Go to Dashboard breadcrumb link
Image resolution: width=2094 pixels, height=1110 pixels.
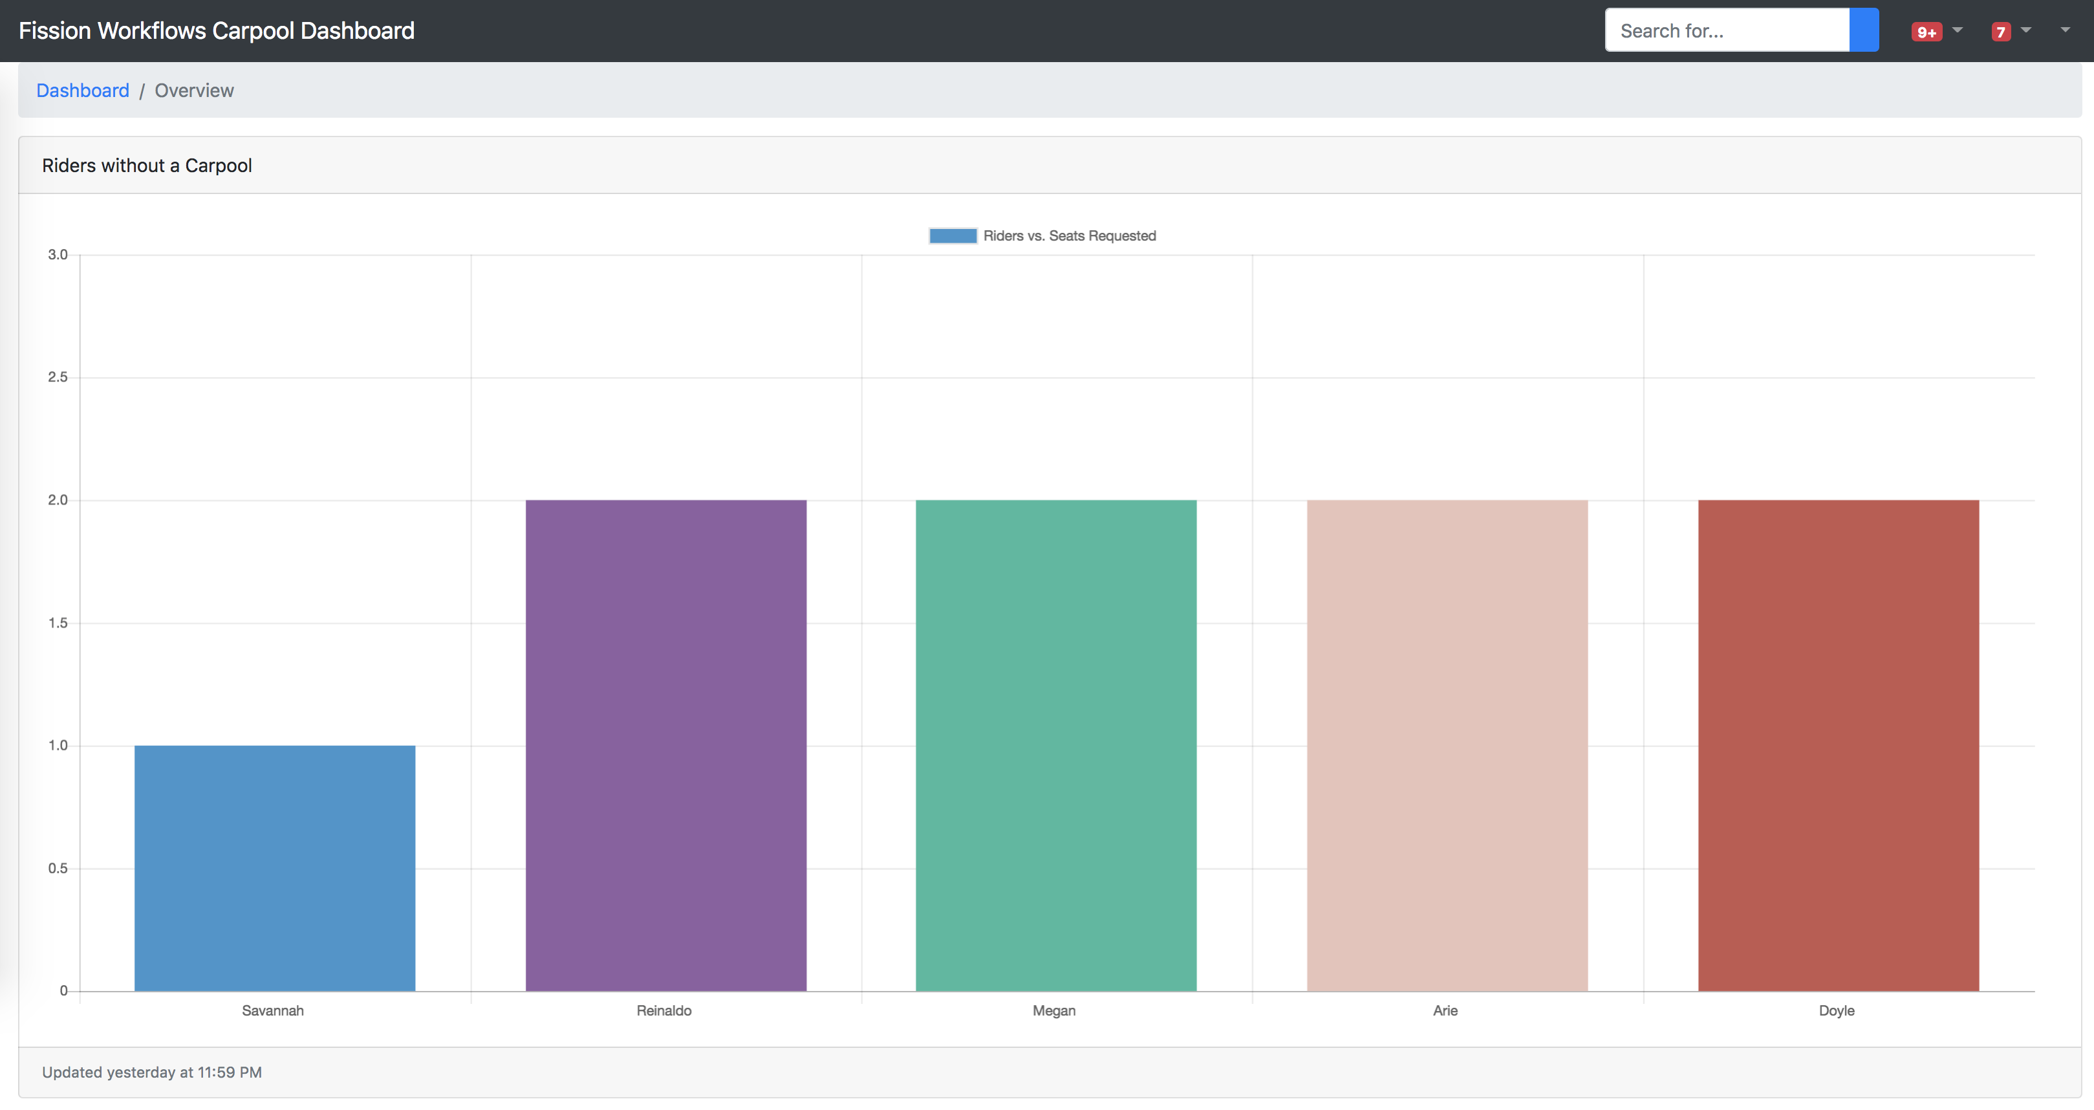(x=83, y=91)
